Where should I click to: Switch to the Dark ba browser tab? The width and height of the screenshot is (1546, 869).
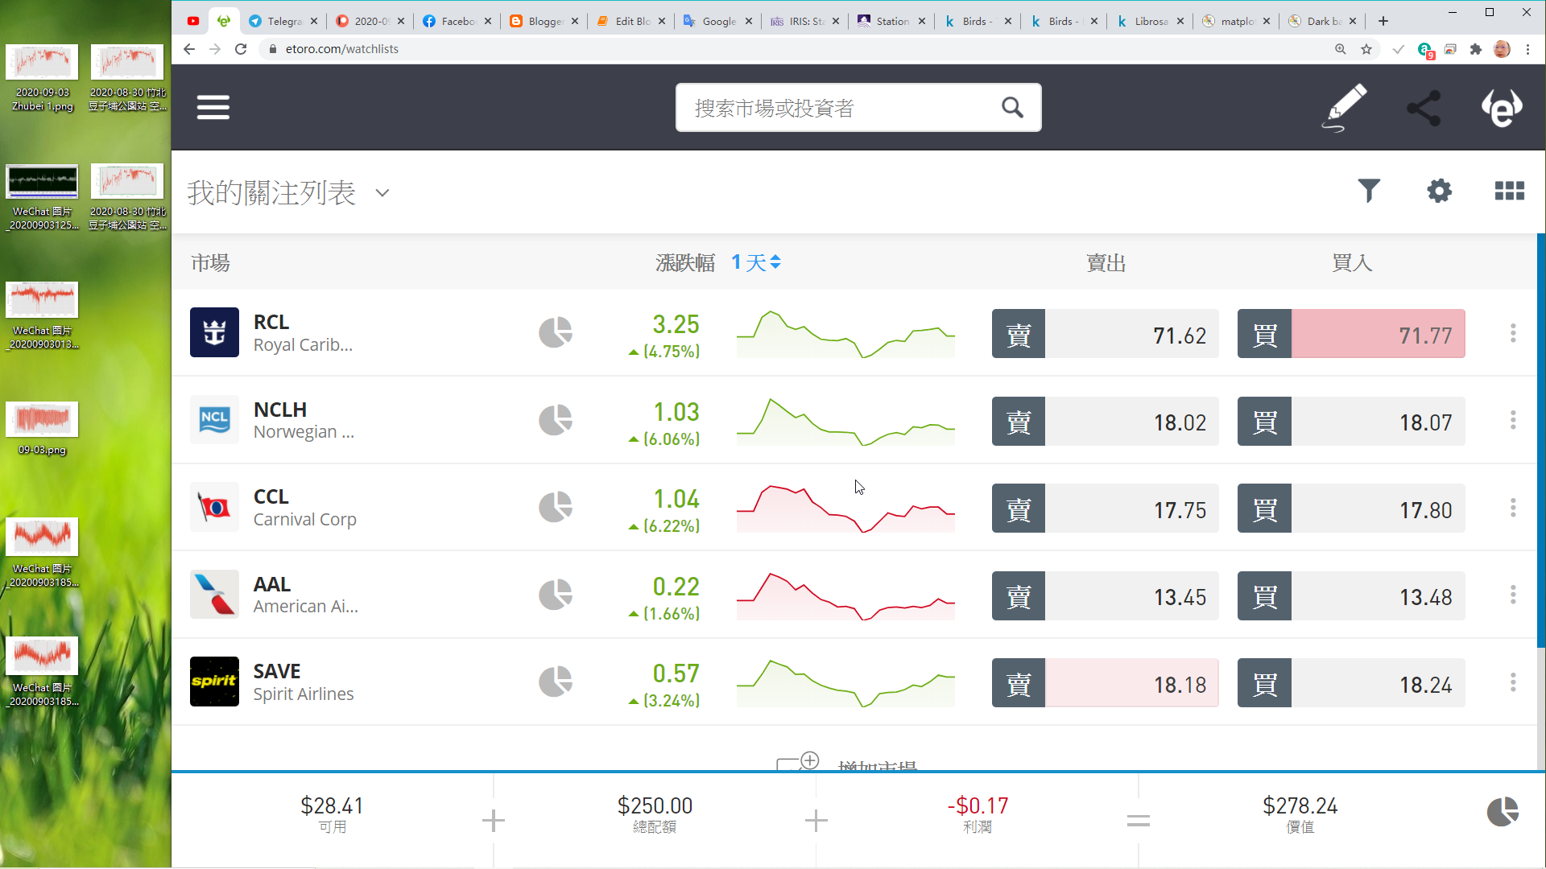coord(1322,21)
